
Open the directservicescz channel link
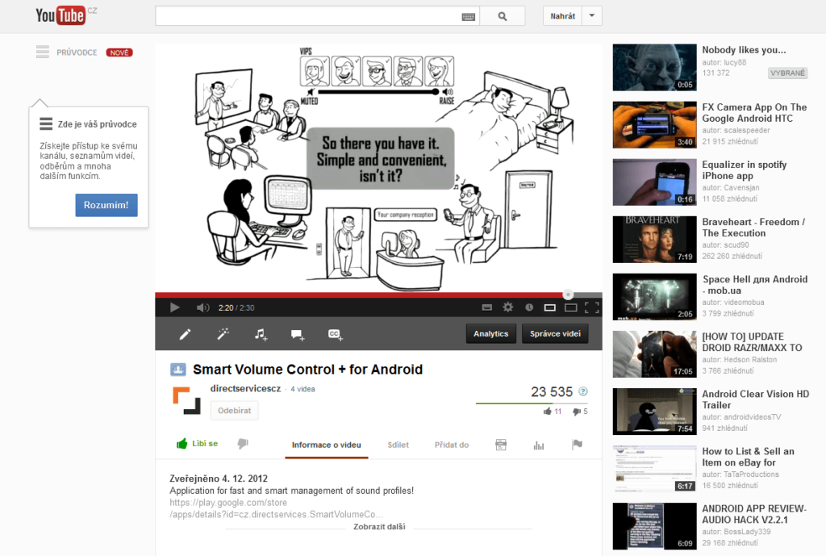(x=245, y=388)
